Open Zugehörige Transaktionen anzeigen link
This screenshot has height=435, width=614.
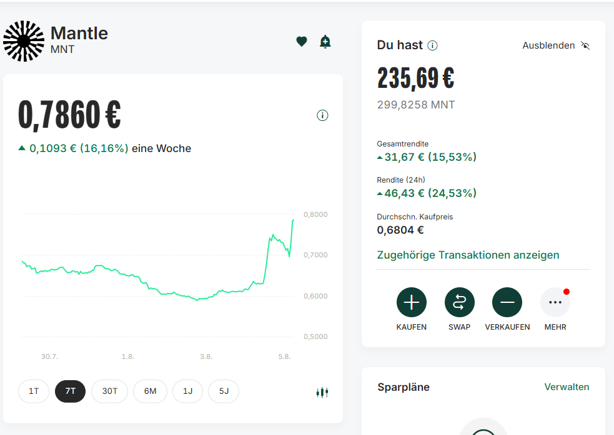coord(468,255)
